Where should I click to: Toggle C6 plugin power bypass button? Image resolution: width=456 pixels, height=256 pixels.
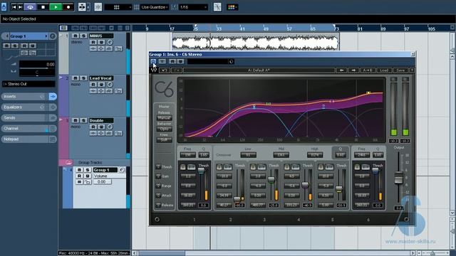pos(153,61)
